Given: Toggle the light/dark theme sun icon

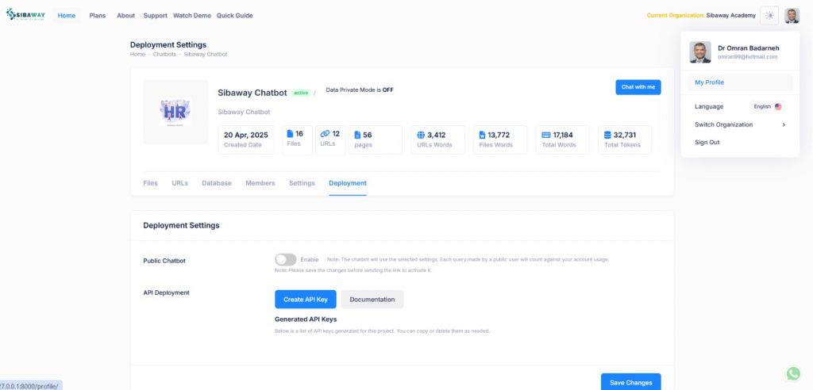Looking at the screenshot, I should 769,16.
